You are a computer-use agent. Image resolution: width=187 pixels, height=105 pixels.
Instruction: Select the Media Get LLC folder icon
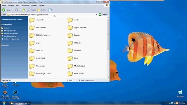coord(70,66)
